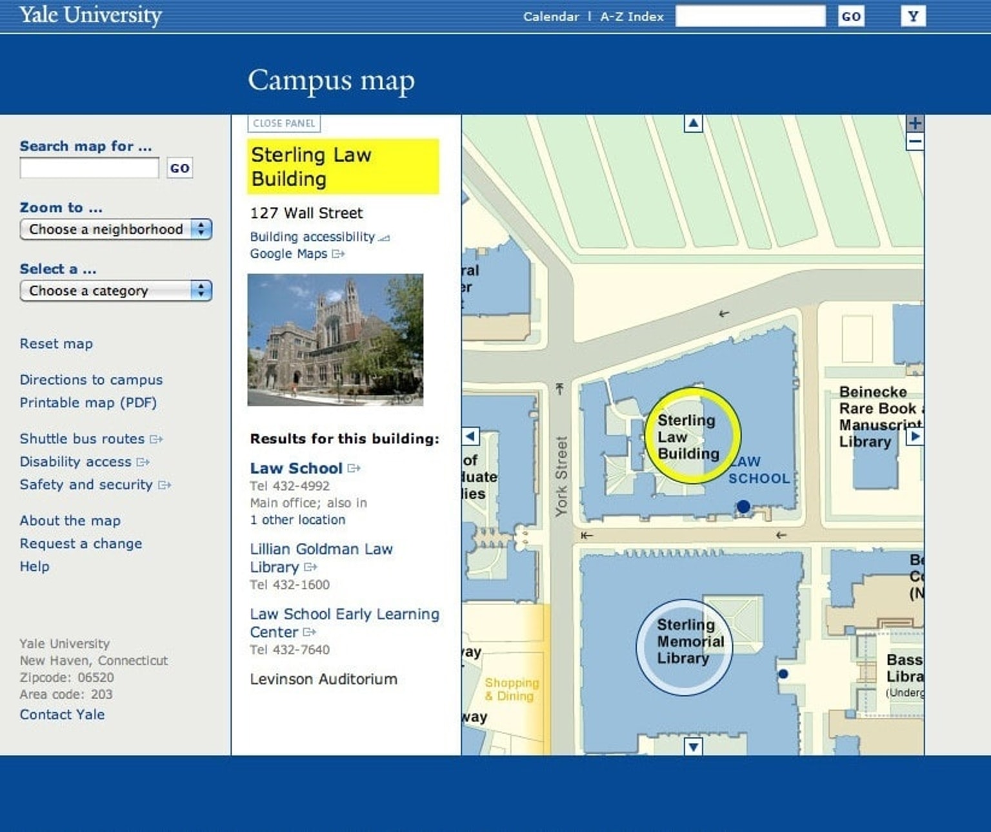Open Building accessibility link
The height and width of the screenshot is (832, 991).
coord(312,237)
